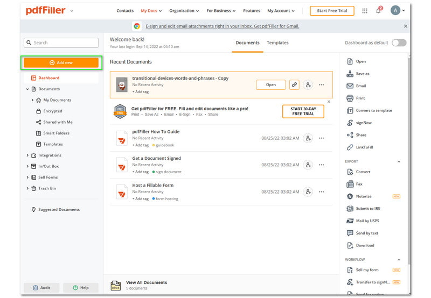Collapse the WORKFLOW section chevron

399,260
